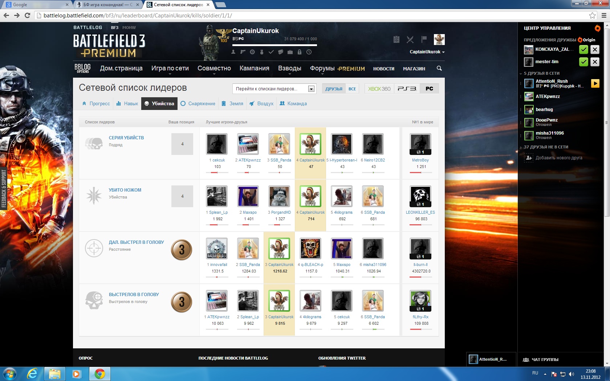Screen dimensions: 610x381
Task: Accept KONCKAYA_ZAL friend request
Action: pos(583,50)
